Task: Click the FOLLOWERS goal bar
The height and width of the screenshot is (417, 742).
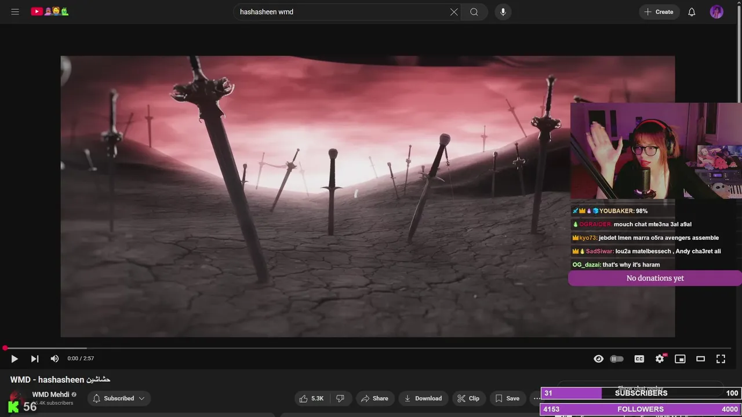Action: coord(641,409)
